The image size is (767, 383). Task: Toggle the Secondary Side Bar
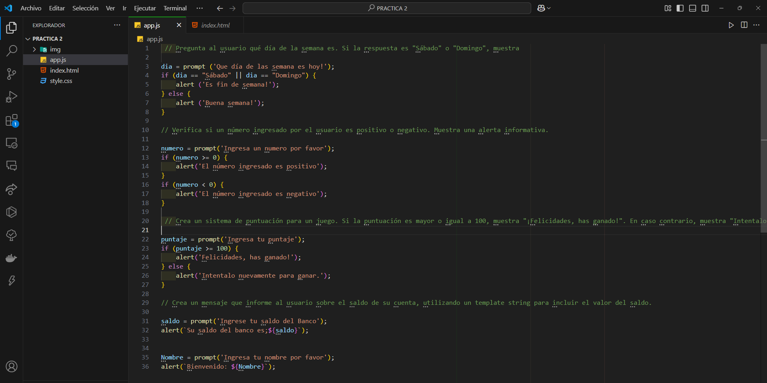(x=705, y=8)
